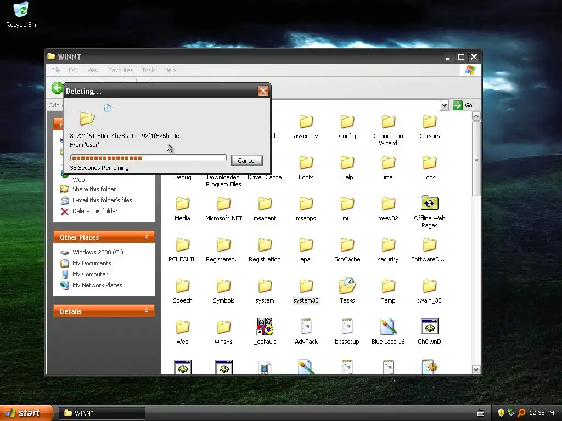Select the PCHEALTH folder
The width and height of the screenshot is (562, 421).
click(182, 251)
